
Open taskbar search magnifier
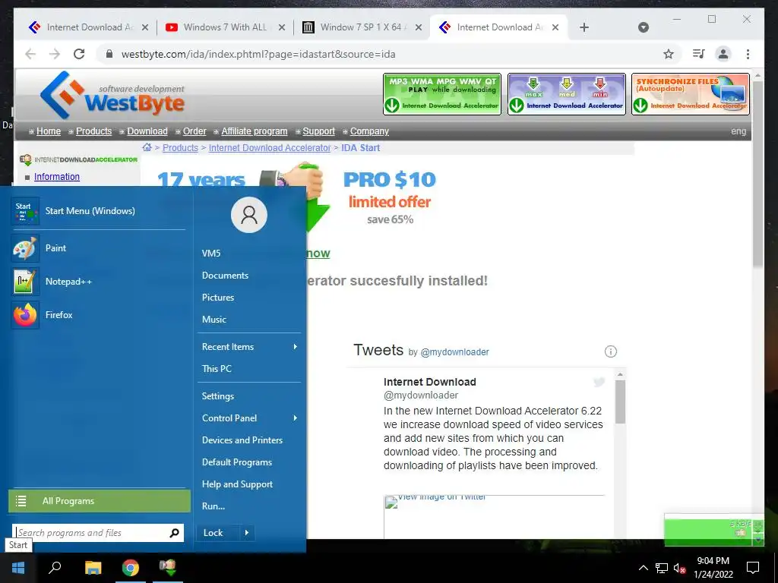(x=55, y=567)
